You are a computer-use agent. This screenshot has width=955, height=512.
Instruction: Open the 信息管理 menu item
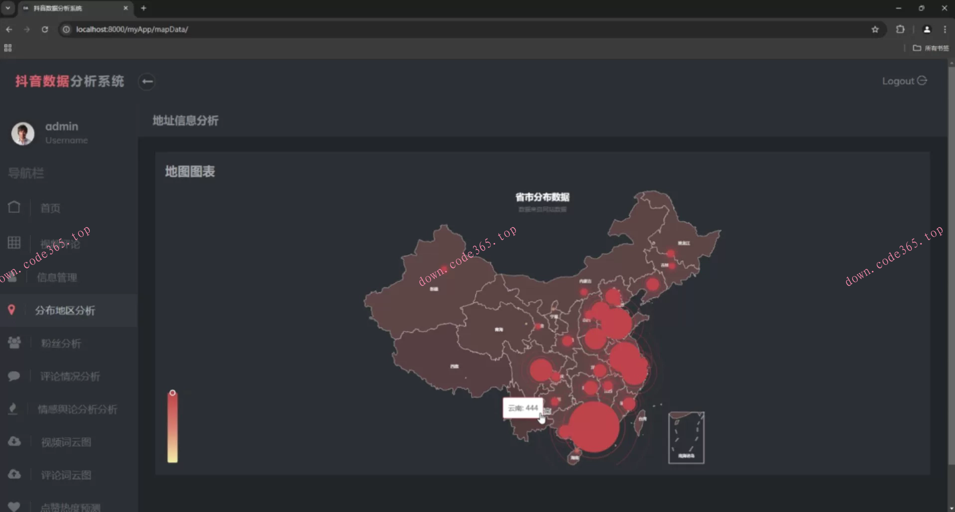pos(57,277)
